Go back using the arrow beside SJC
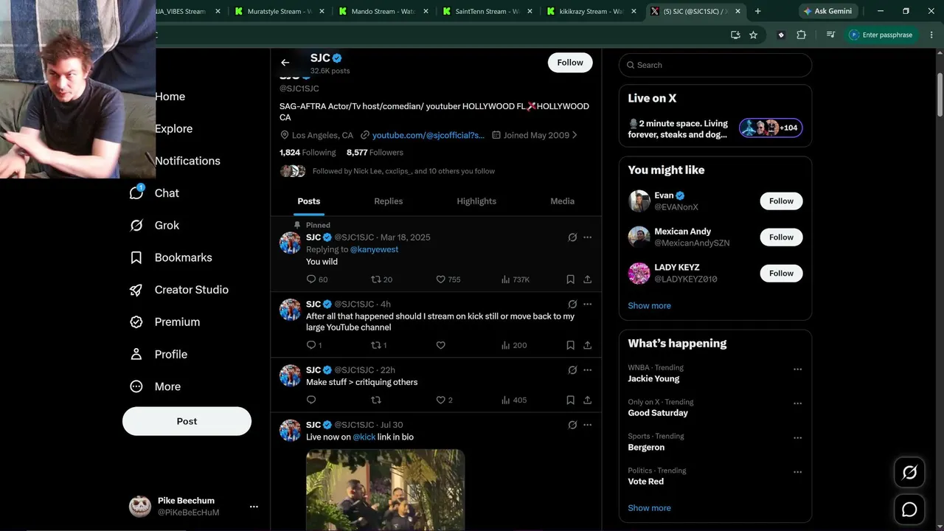Viewport: 944px width, 531px height. pyautogui.click(x=285, y=63)
